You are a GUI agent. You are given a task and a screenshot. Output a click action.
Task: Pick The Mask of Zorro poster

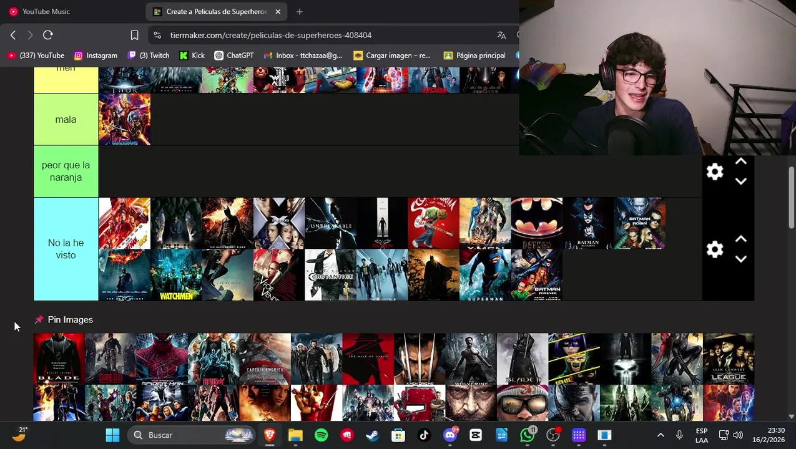point(368,359)
